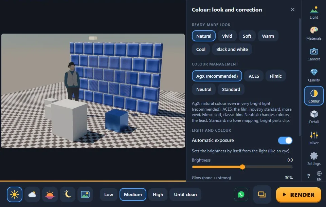The height and width of the screenshot is (207, 326).
Task: Select the night moon lighting preset
Action: (x=68, y=194)
